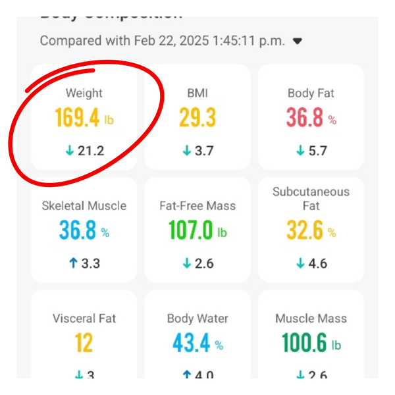Open the Muscle Mass 100.6 lb card

[x=311, y=334]
